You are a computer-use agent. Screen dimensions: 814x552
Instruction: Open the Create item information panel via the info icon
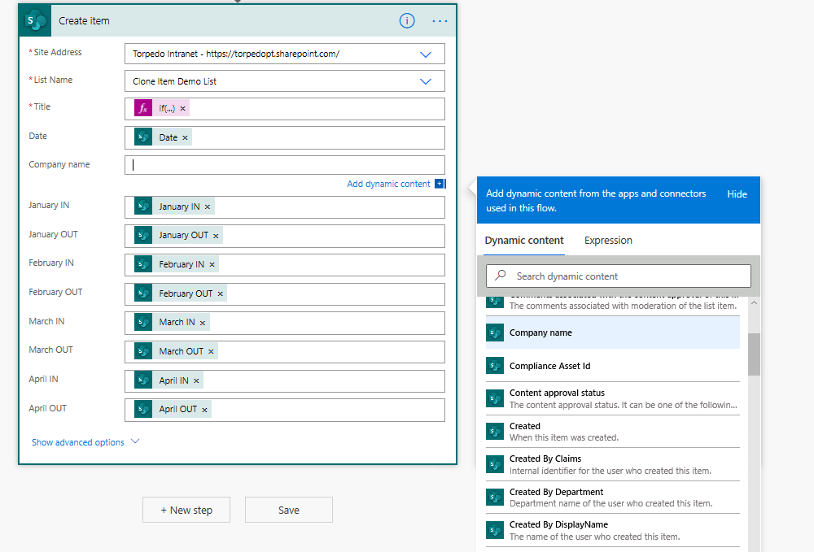pos(407,21)
